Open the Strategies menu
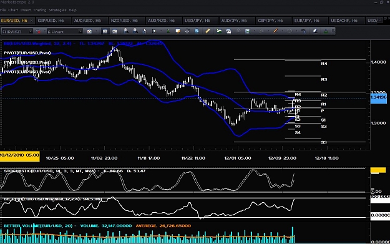 [x=57, y=10]
